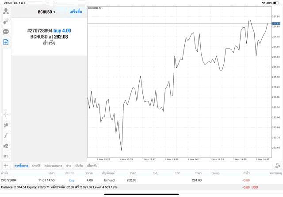Open the accounts profile icon in the sidebar
This screenshot has width=283, height=197.
click(6, 11)
